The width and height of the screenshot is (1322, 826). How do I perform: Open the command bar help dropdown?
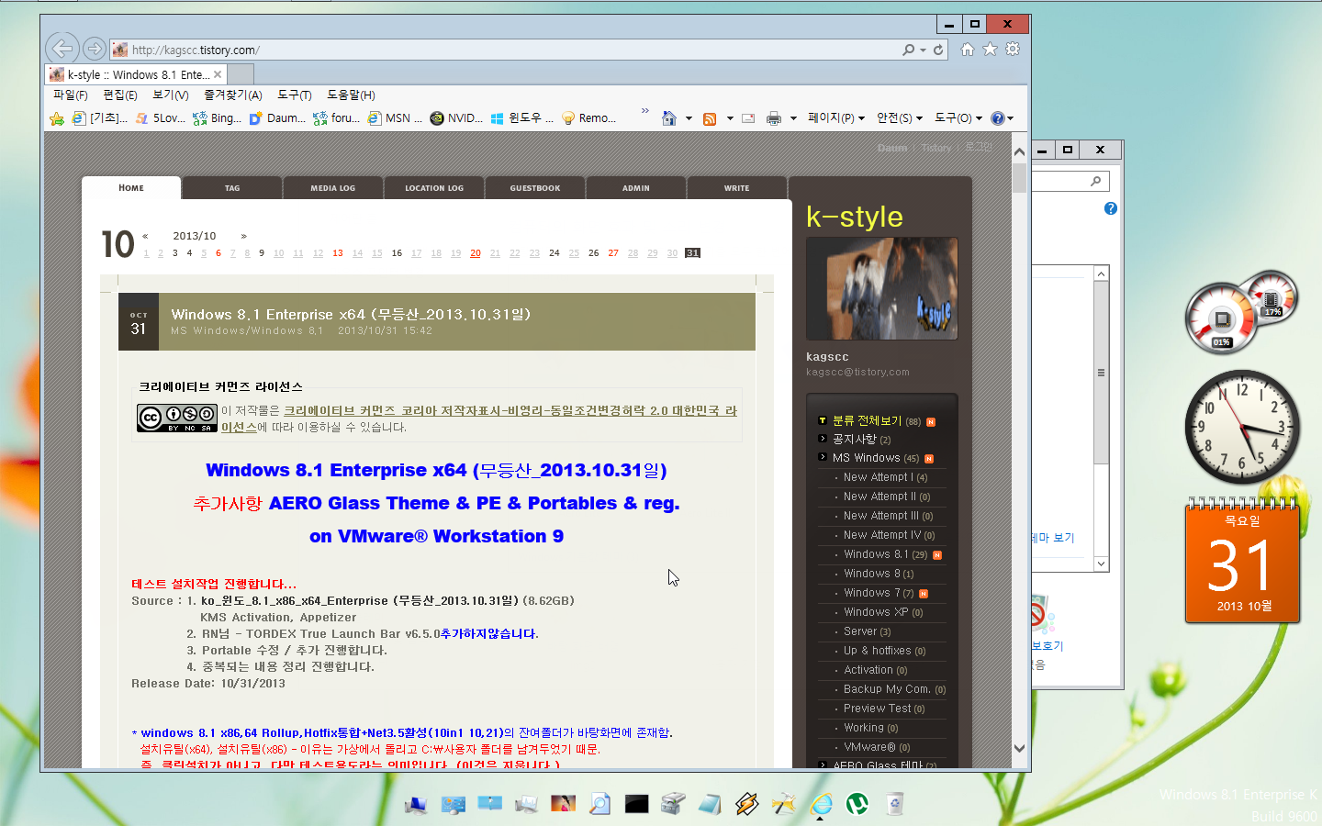tap(1002, 118)
